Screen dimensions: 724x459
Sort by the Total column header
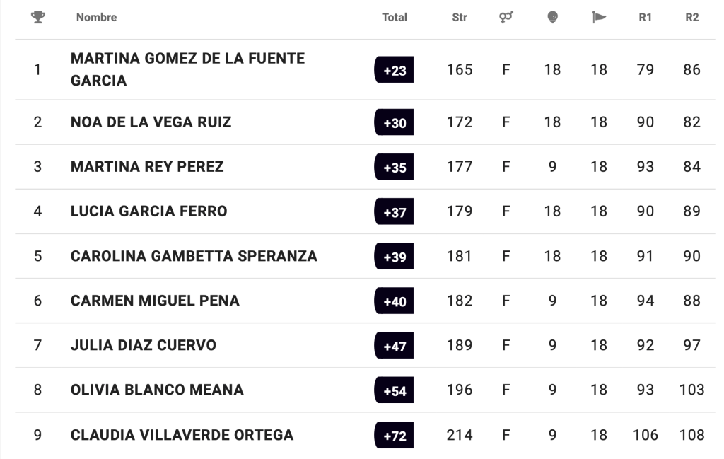[394, 17]
